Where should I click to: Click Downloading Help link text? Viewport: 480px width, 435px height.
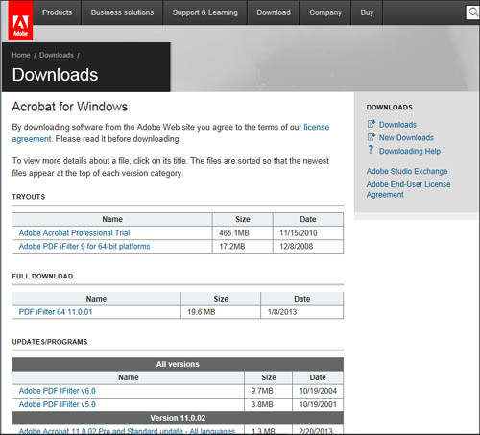(410, 151)
